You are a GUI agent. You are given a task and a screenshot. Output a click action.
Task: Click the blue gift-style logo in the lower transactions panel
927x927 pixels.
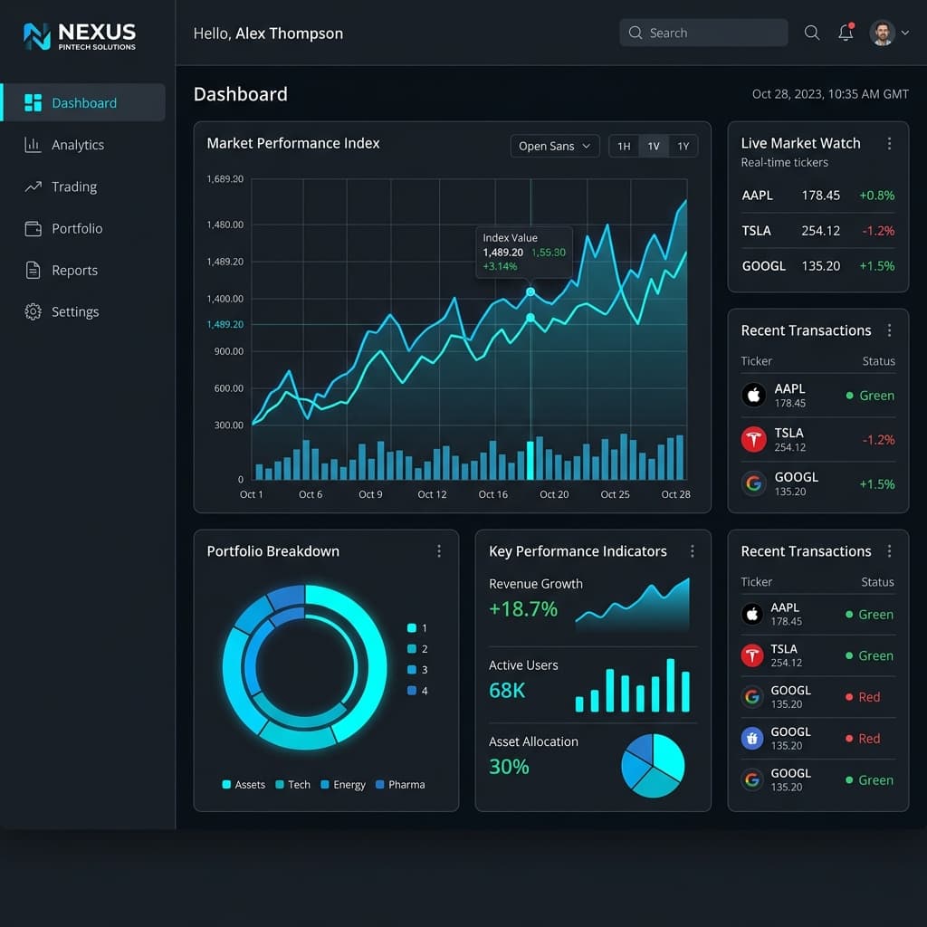pos(752,739)
